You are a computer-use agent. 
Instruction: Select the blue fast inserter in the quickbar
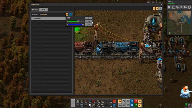pos(90,101)
